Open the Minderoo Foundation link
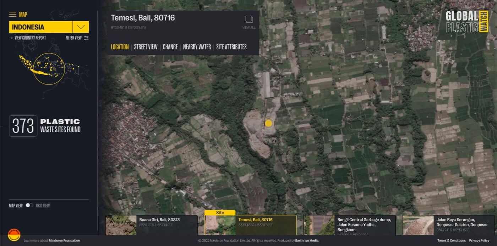 (x=64, y=241)
